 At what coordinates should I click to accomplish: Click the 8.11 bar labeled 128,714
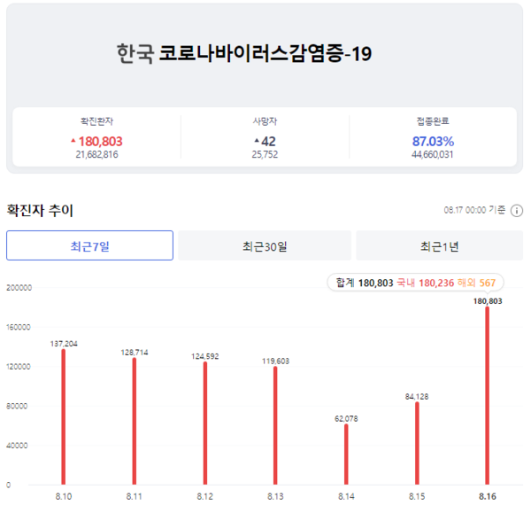[x=135, y=421]
